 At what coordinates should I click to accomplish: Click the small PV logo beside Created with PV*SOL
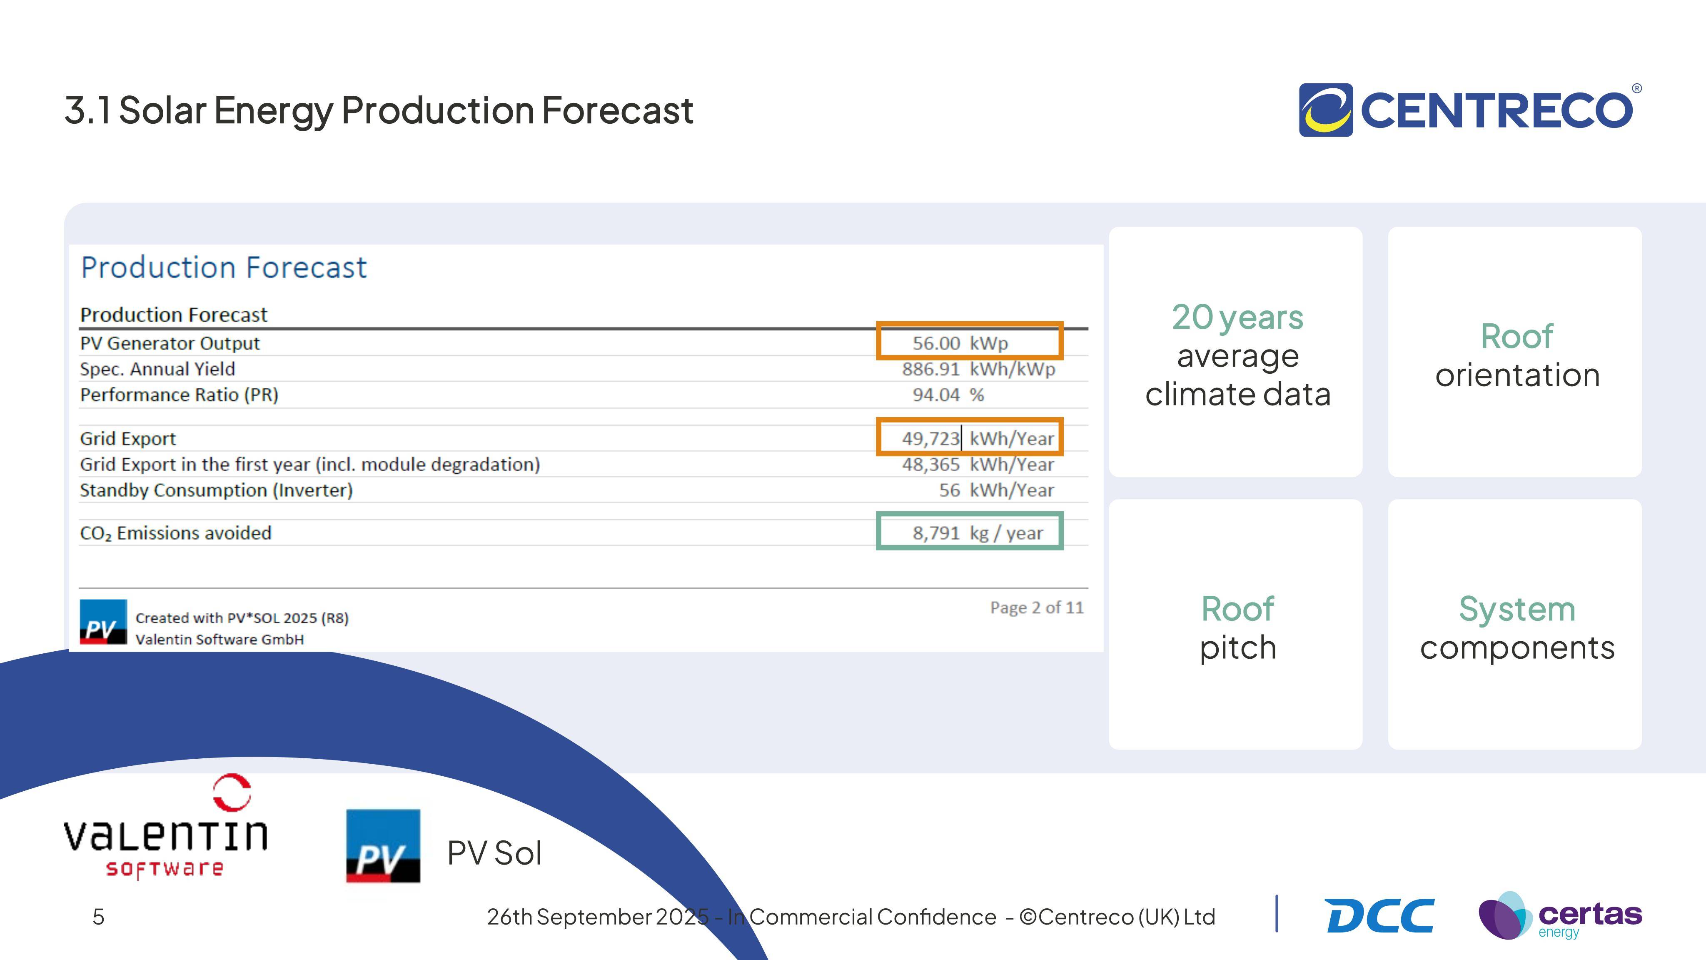coord(103,621)
